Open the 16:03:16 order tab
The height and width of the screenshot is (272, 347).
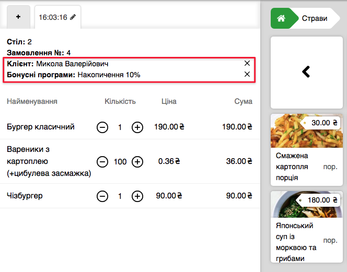[x=53, y=17]
